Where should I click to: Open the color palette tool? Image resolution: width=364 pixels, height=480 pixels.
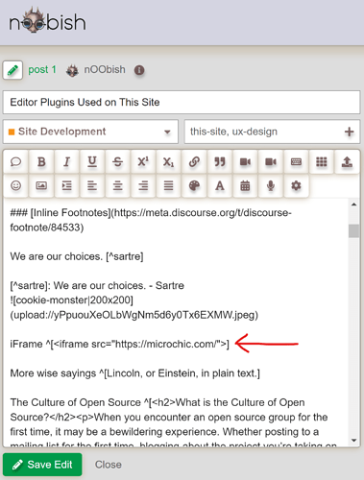[x=194, y=185]
